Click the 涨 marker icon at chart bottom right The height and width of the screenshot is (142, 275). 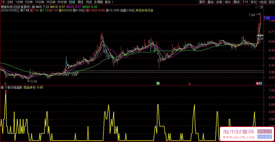pyautogui.click(x=257, y=83)
